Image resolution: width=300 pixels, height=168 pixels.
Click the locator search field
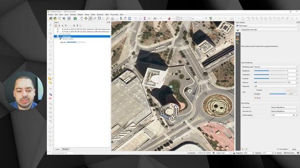coord(61,153)
